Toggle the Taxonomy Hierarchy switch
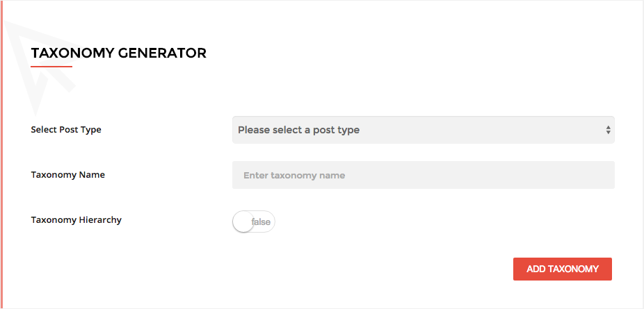This screenshot has width=644, height=309. pos(254,222)
